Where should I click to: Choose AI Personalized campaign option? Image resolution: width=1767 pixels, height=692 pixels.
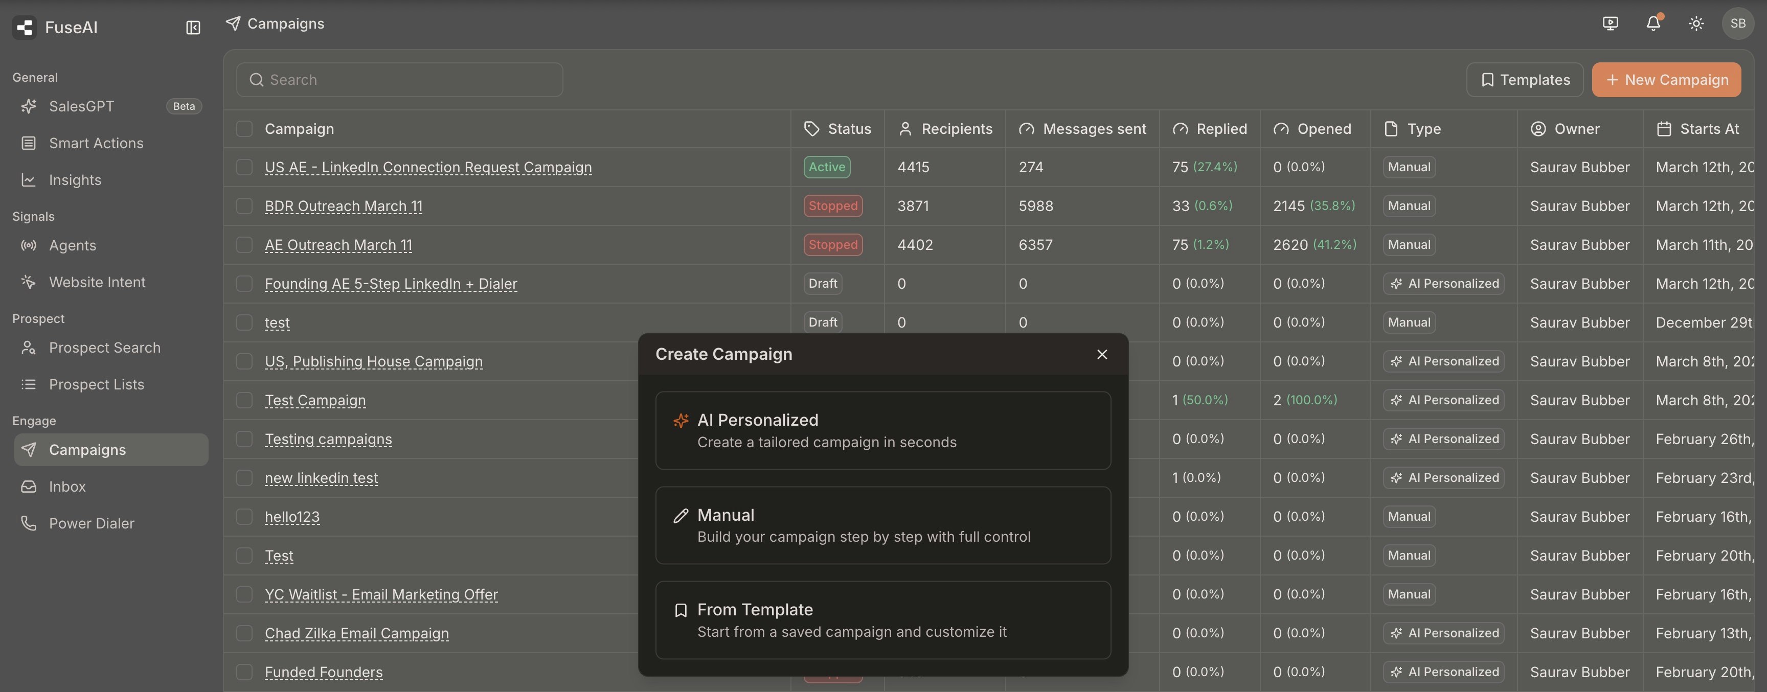[x=882, y=430]
